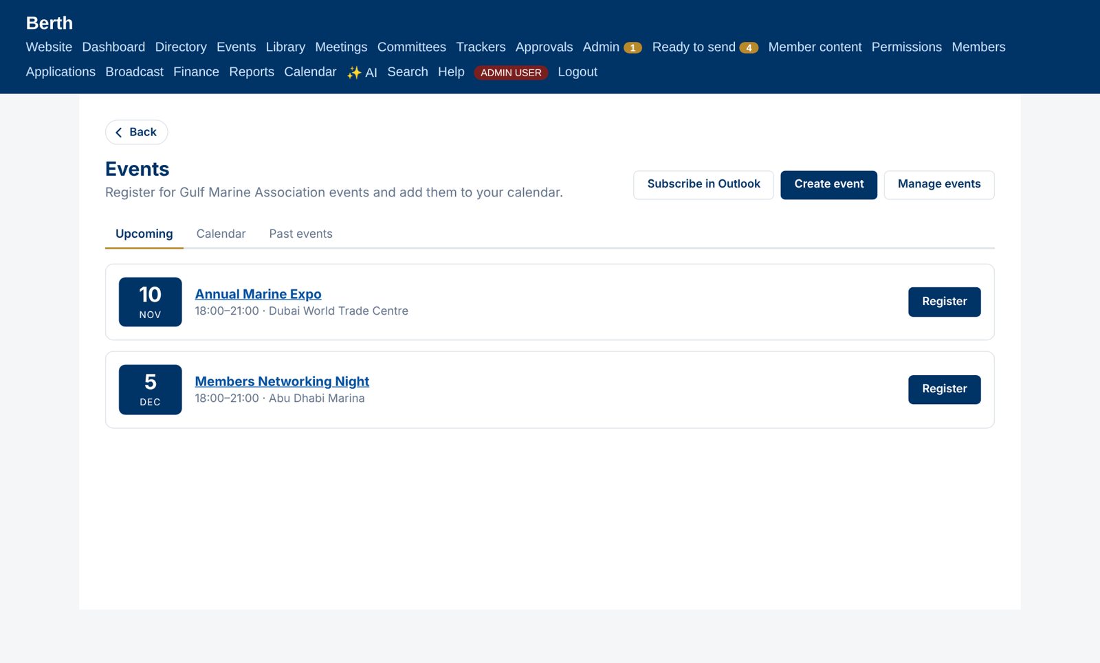This screenshot has height=663, width=1100.
Task: Open Reports in the navigation
Action: (252, 71)
